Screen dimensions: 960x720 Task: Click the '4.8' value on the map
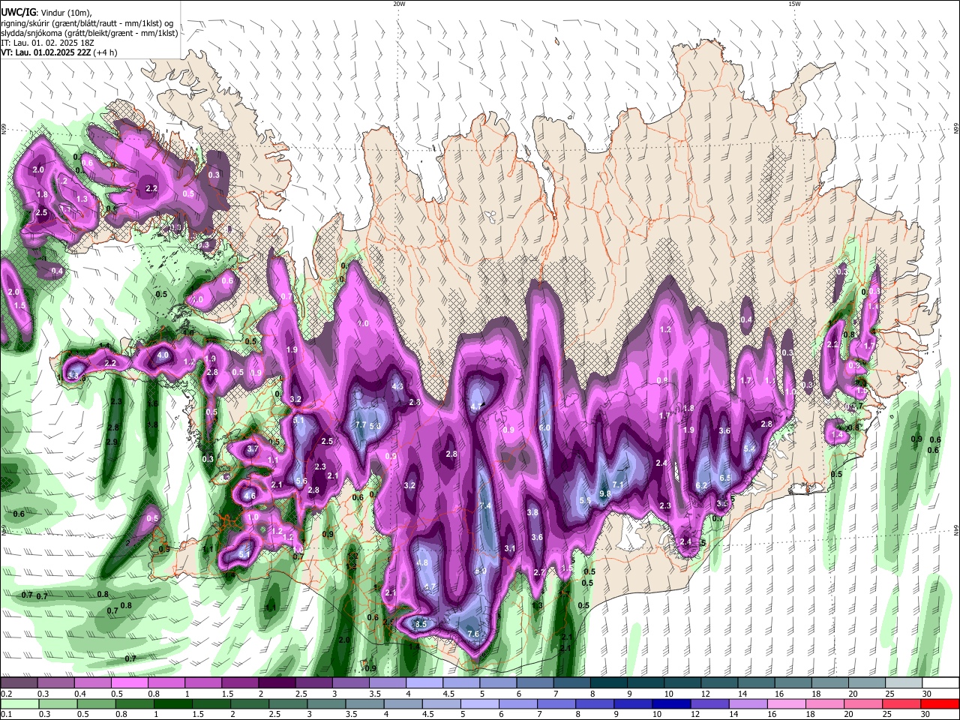click(421, 563)
